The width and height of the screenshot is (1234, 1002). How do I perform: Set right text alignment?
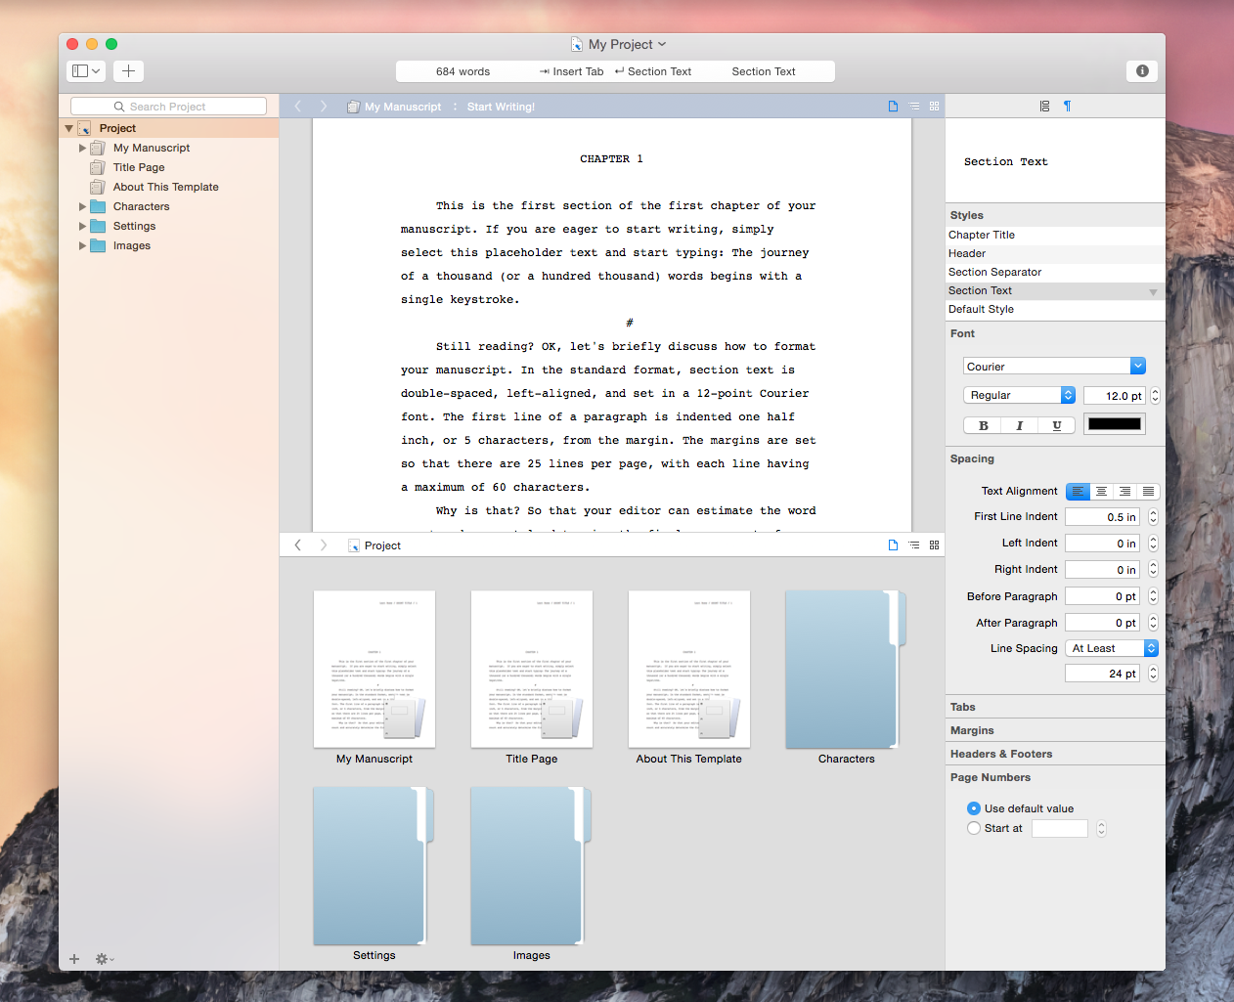[1124, 492]
